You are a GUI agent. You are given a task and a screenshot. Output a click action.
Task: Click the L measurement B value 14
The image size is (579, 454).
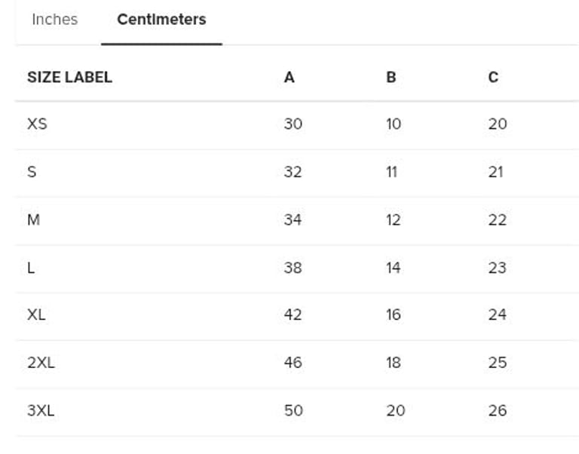[x=393, y=268]
